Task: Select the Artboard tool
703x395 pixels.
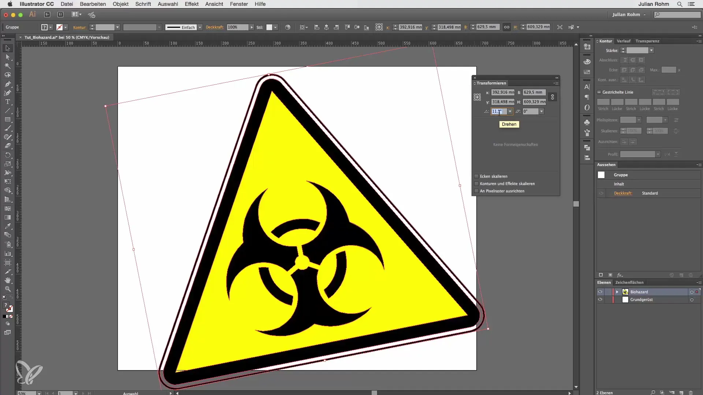Action: pyautogui.click(x=8, y=262)
